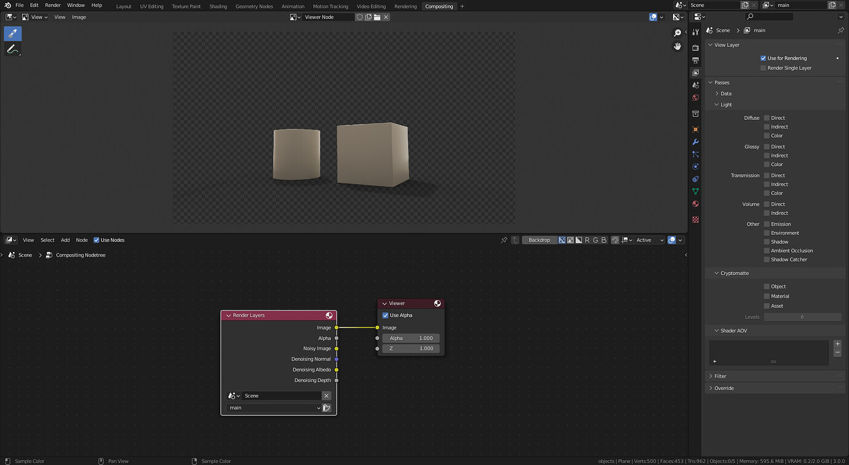The width and height of the screenshot is (849, 465).
Task: Switch to the Shading workspace tab
Action: [x=218, y=6]
